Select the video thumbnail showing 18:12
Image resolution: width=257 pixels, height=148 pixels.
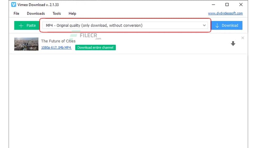click(x=26, y=44)
